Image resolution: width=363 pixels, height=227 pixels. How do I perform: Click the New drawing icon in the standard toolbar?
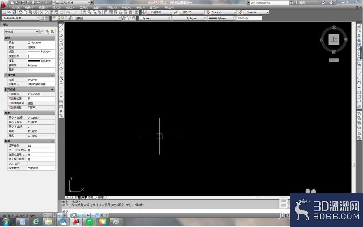tap(4, 12)
